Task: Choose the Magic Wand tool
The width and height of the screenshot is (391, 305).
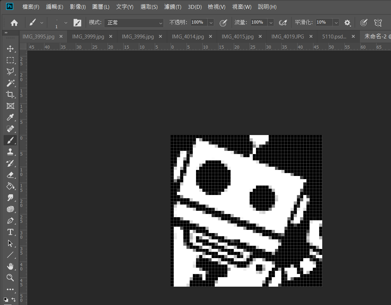Action: (10, 83)
